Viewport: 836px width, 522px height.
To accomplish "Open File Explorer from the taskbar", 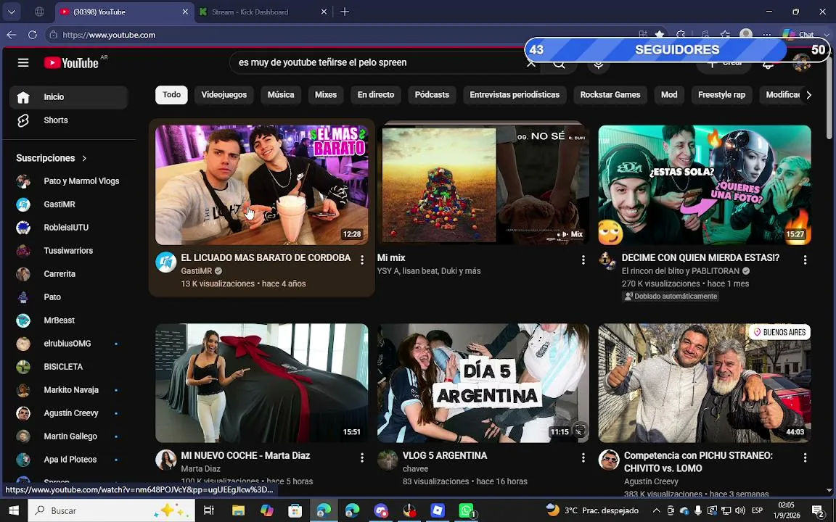I will pyautogui.click(x=238, y=510).
